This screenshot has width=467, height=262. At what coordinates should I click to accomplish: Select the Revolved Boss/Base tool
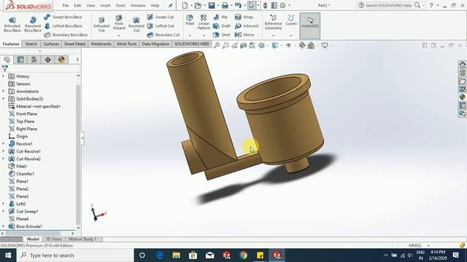[33, 24]
